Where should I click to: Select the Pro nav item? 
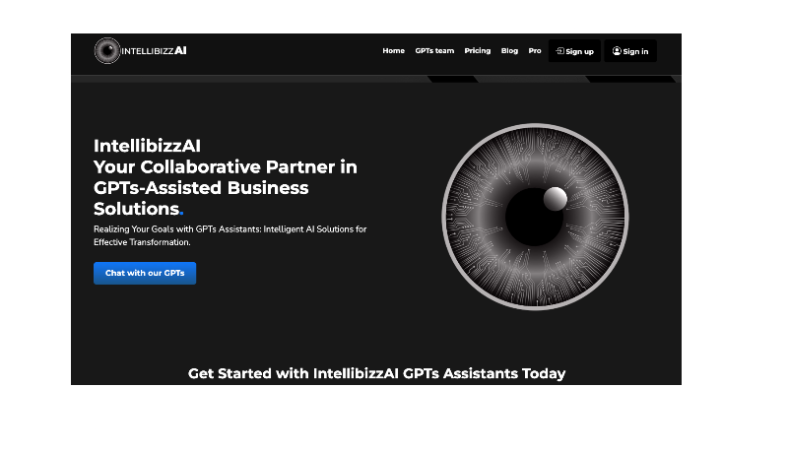click(x=535, y=51)
